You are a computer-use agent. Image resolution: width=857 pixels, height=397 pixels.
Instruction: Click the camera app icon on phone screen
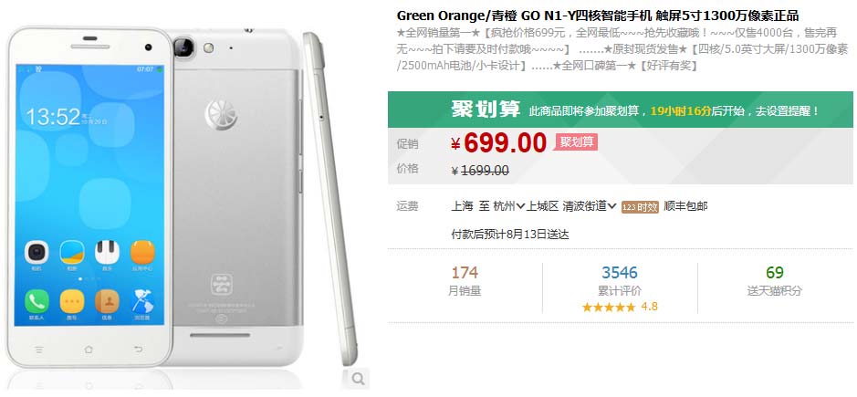click(37, 252)
